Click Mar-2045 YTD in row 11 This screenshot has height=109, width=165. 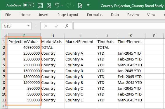pos(131,100)
